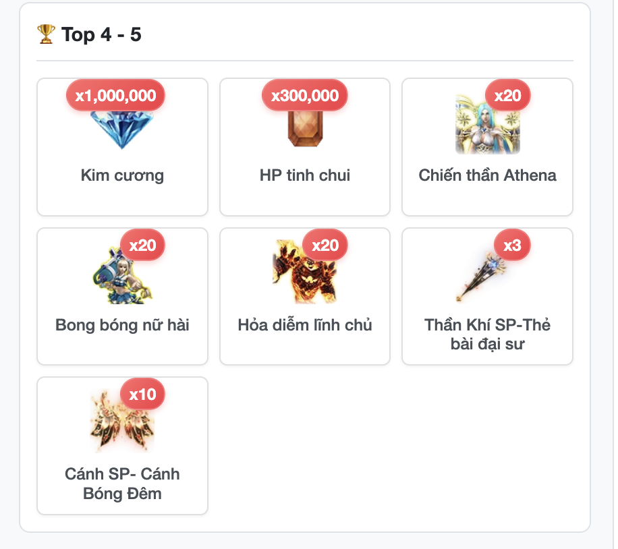Click the Cánh Bóng Đêm wings icon
Image resolution: width=618 pixels, height=549 pixels.
[122, 421]
